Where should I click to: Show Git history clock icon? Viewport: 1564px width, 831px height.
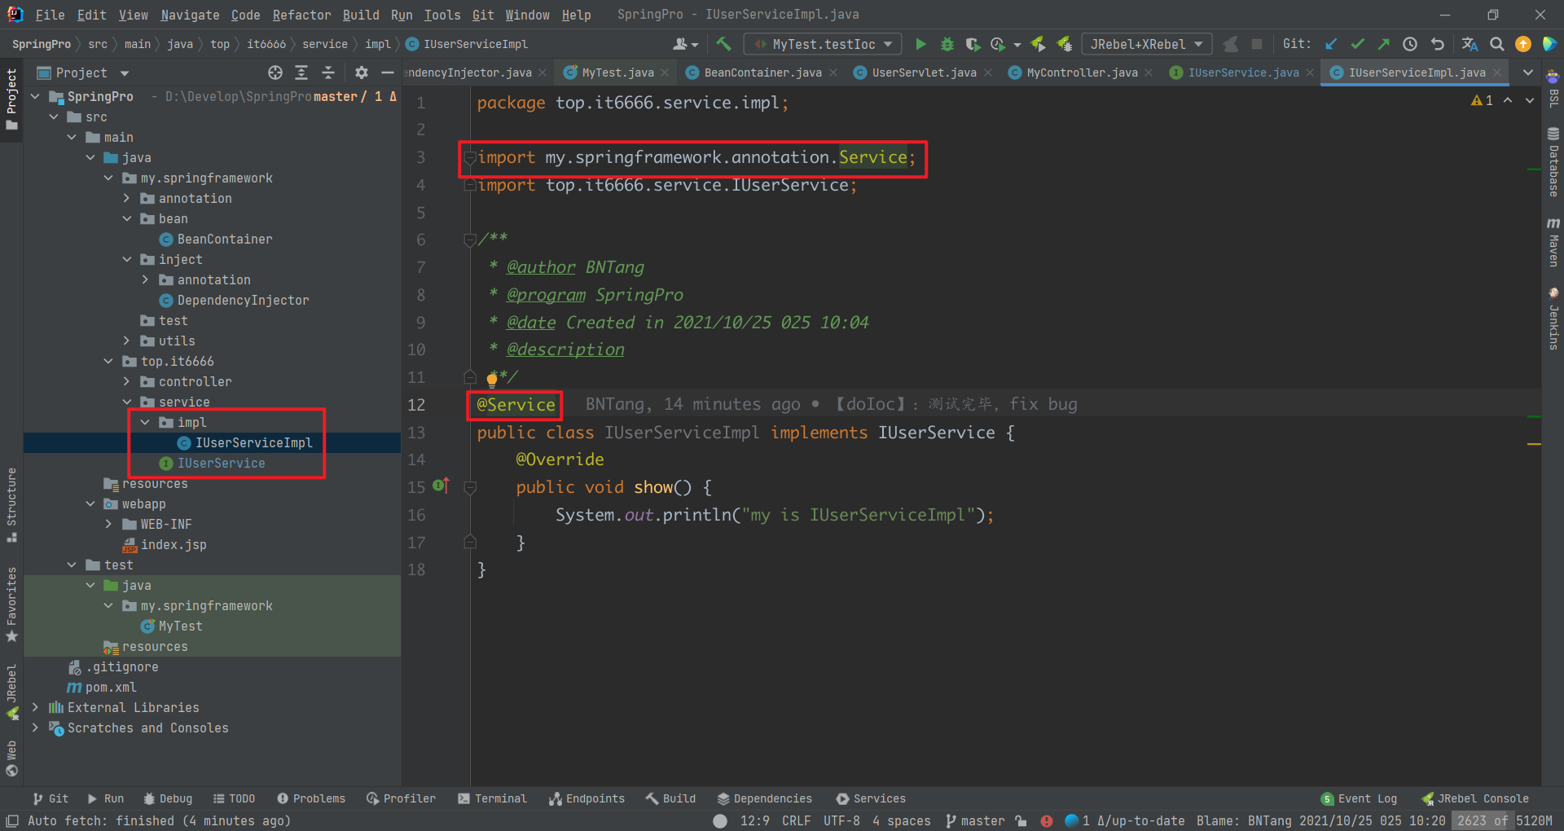coord(1410,44)
